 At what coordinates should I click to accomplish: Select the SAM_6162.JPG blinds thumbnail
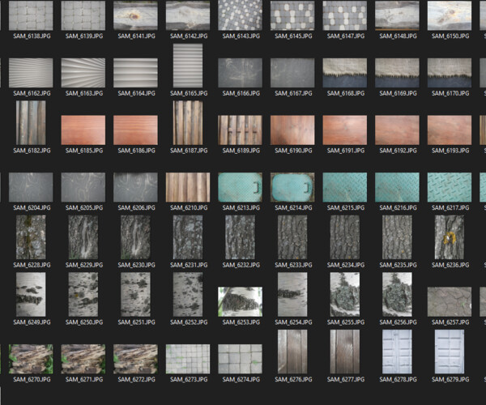31,73
